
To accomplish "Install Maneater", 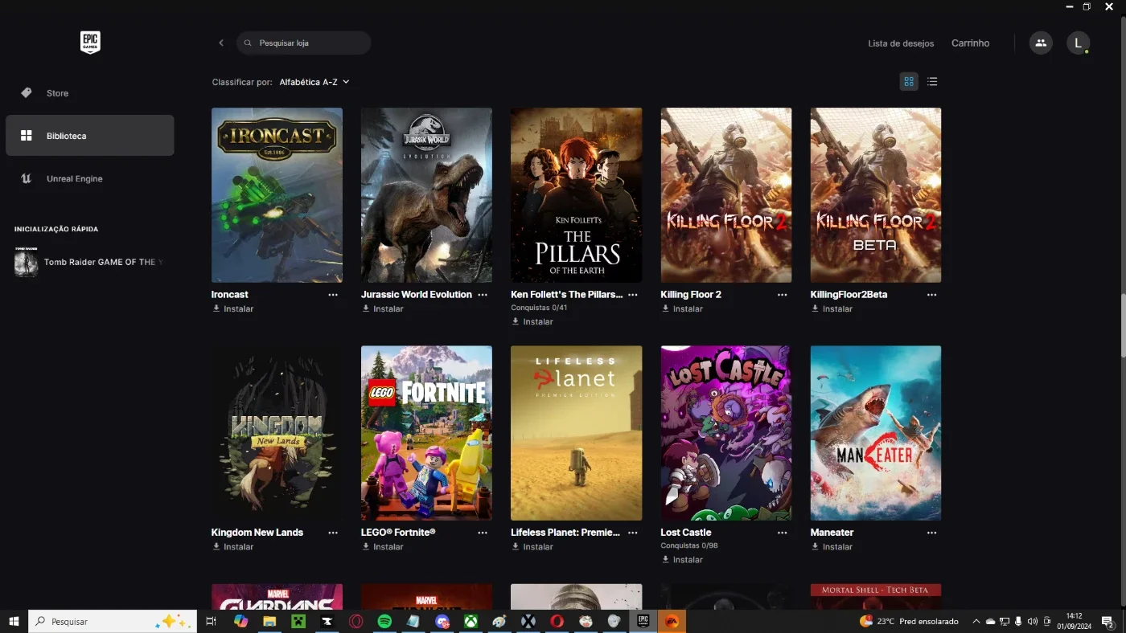I will click(832, 546).
